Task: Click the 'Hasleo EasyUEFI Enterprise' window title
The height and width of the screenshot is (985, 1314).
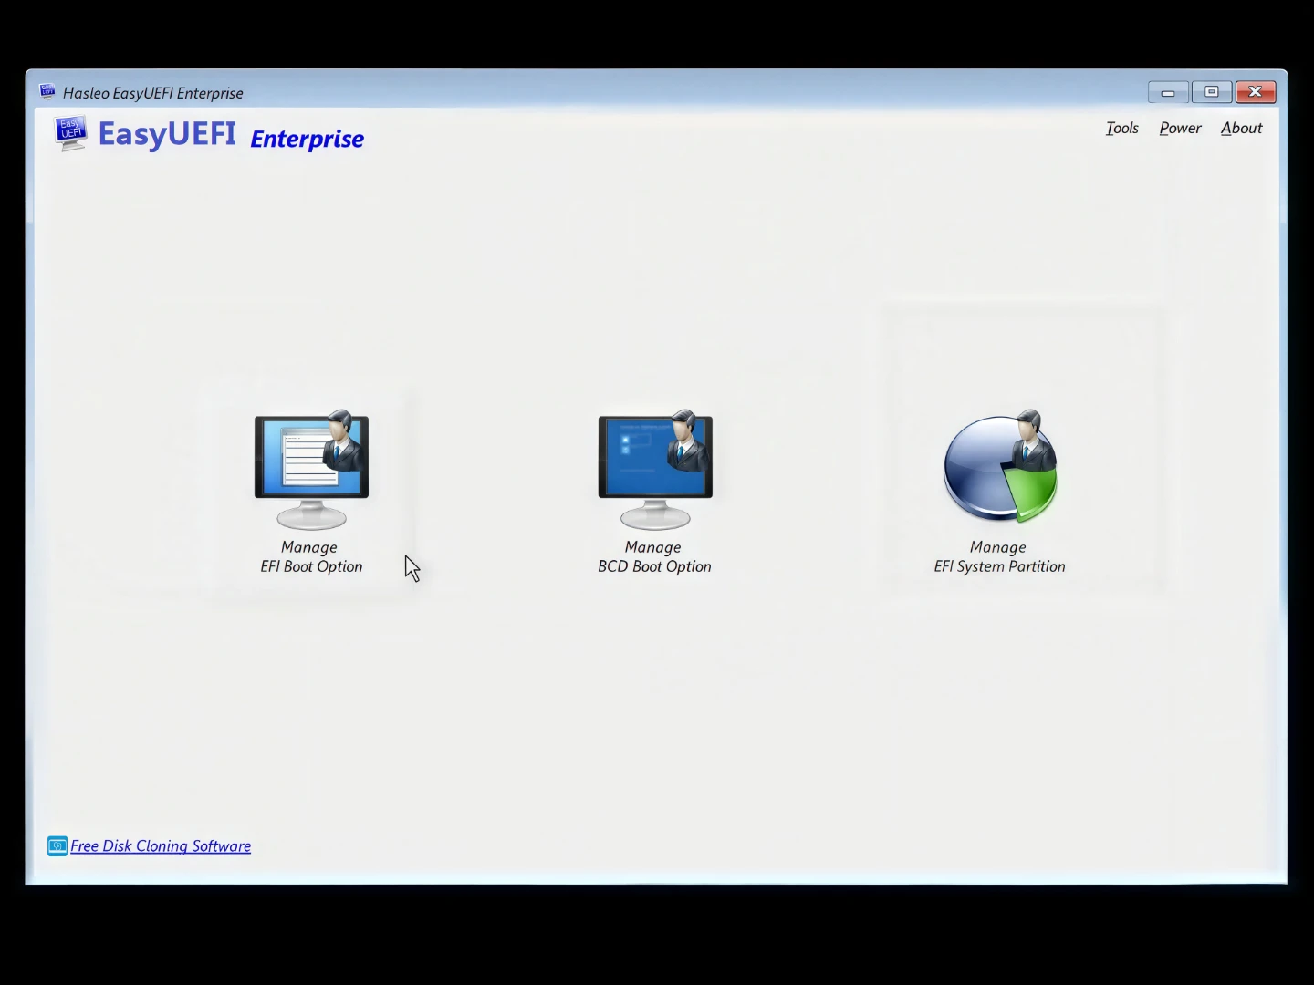Action: (x=153, y=93)
